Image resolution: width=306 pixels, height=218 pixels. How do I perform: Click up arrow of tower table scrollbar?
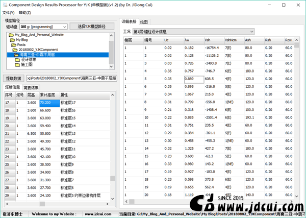point(112,95)
